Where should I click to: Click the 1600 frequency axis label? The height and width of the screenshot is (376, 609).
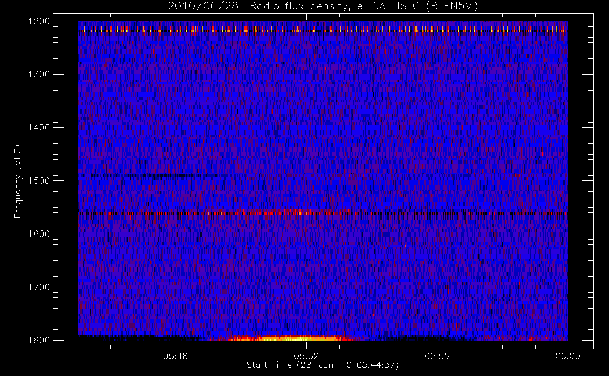pos(40,234)
